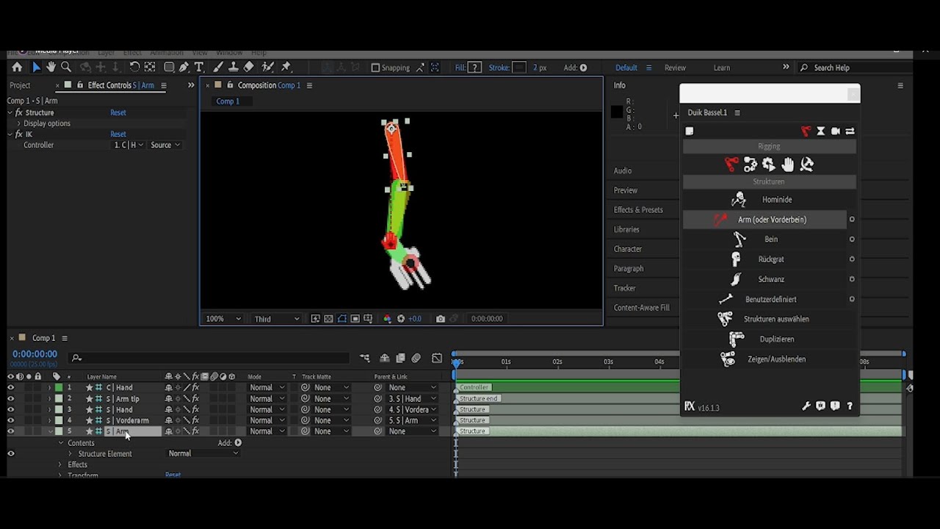Click the Duik notes icon at panel top
The image size is (940, 529).
coord(690,131)
